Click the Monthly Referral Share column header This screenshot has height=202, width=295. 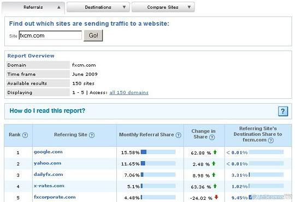click(150, 135)
